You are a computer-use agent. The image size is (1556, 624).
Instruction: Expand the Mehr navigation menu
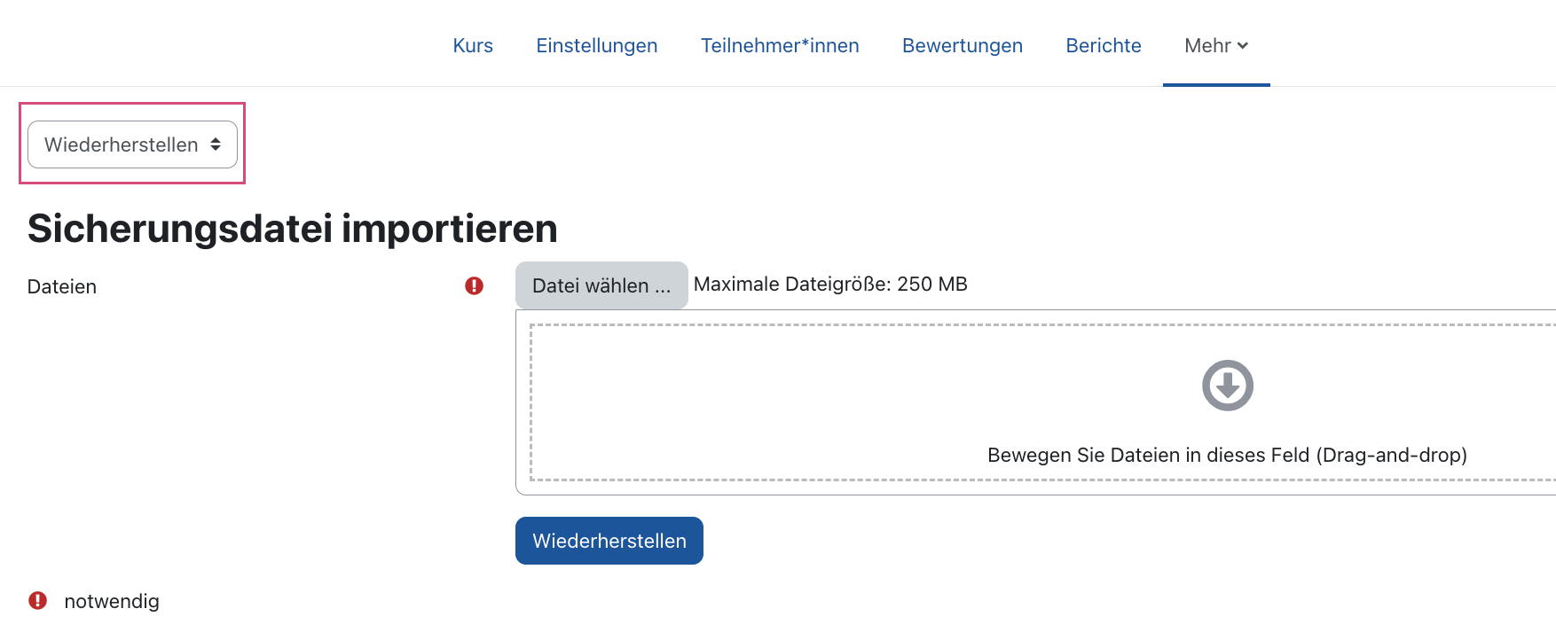point(1216,45)
